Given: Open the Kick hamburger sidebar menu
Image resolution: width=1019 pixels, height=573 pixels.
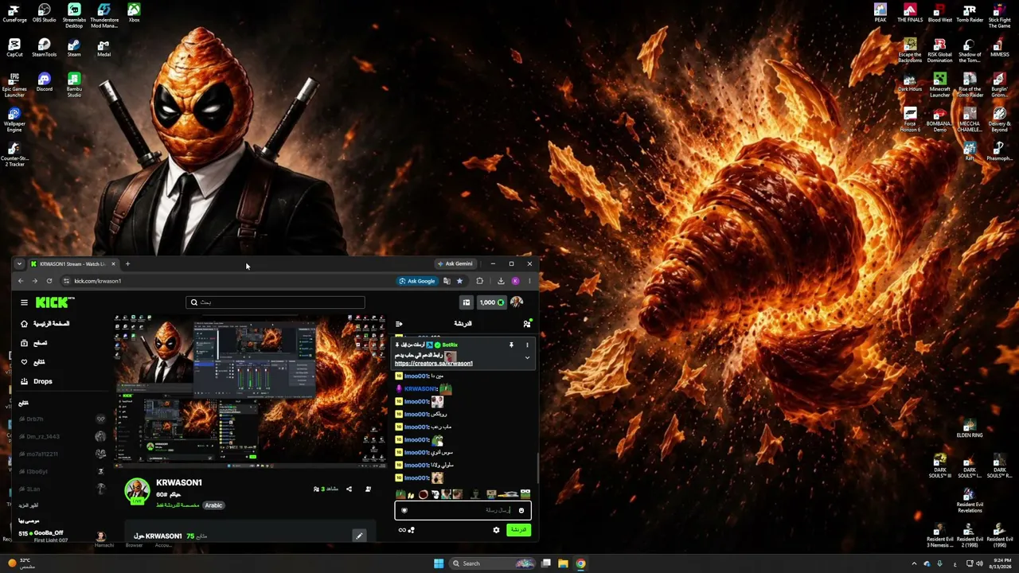Looking at the screenshot, I should click(x=24, y=302).
